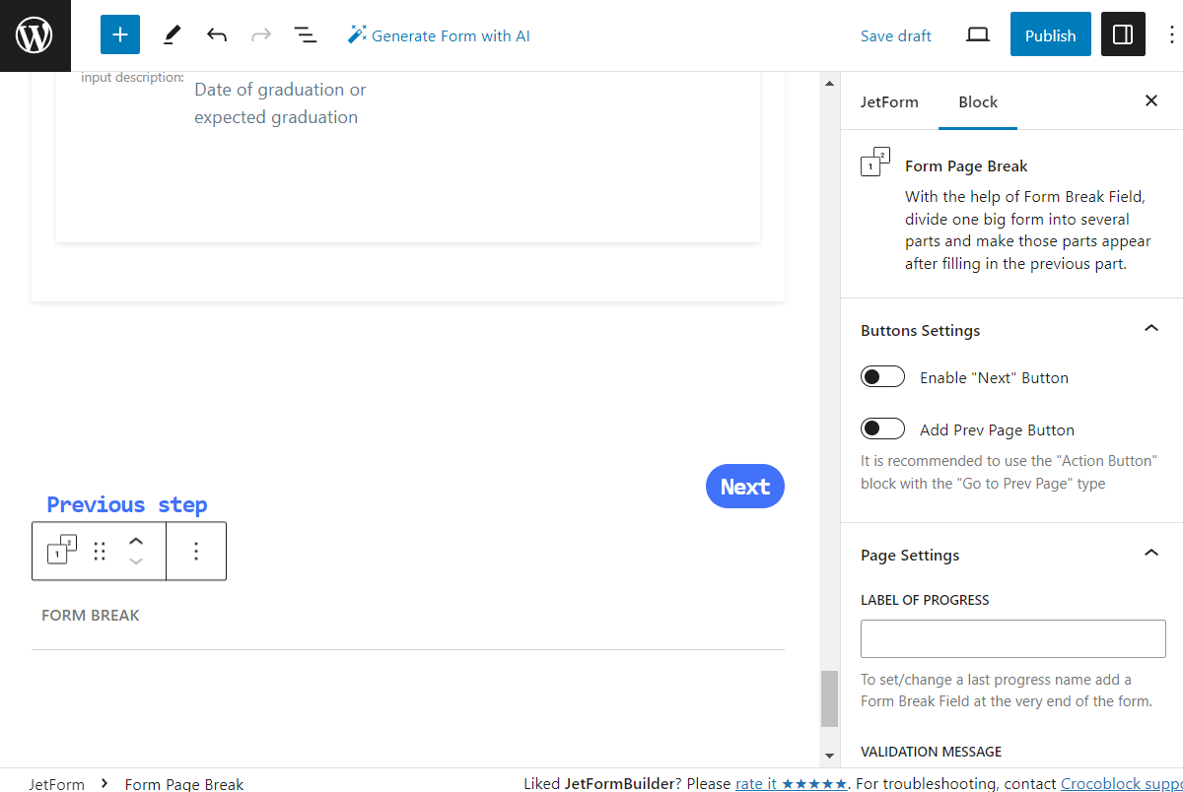Viewport: 1183px width, 792px height.
Task: Open the rate it stars link
Action: (x=791, y=783)
